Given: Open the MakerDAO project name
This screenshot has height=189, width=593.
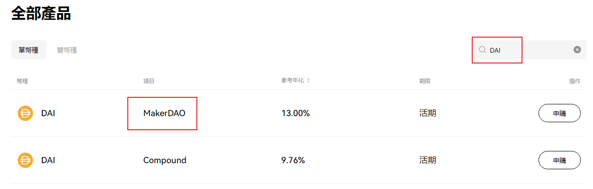Looking at the screenshot, I should (x=164, y=113).
